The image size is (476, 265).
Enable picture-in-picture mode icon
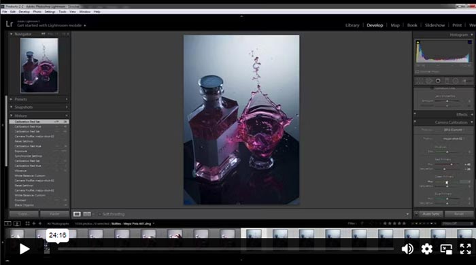click(446, 249)
